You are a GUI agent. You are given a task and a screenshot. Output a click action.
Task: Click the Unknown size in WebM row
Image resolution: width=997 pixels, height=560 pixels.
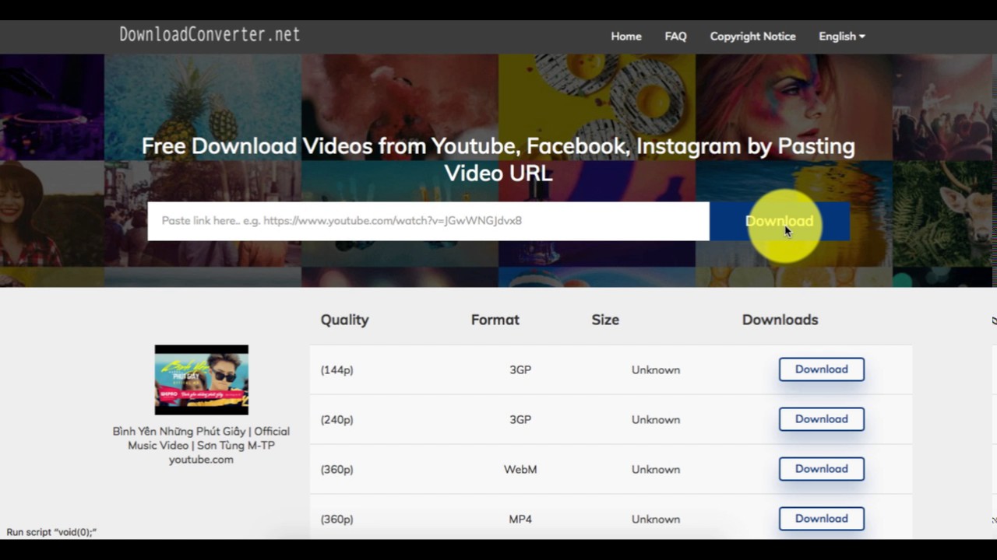point(656,470)
